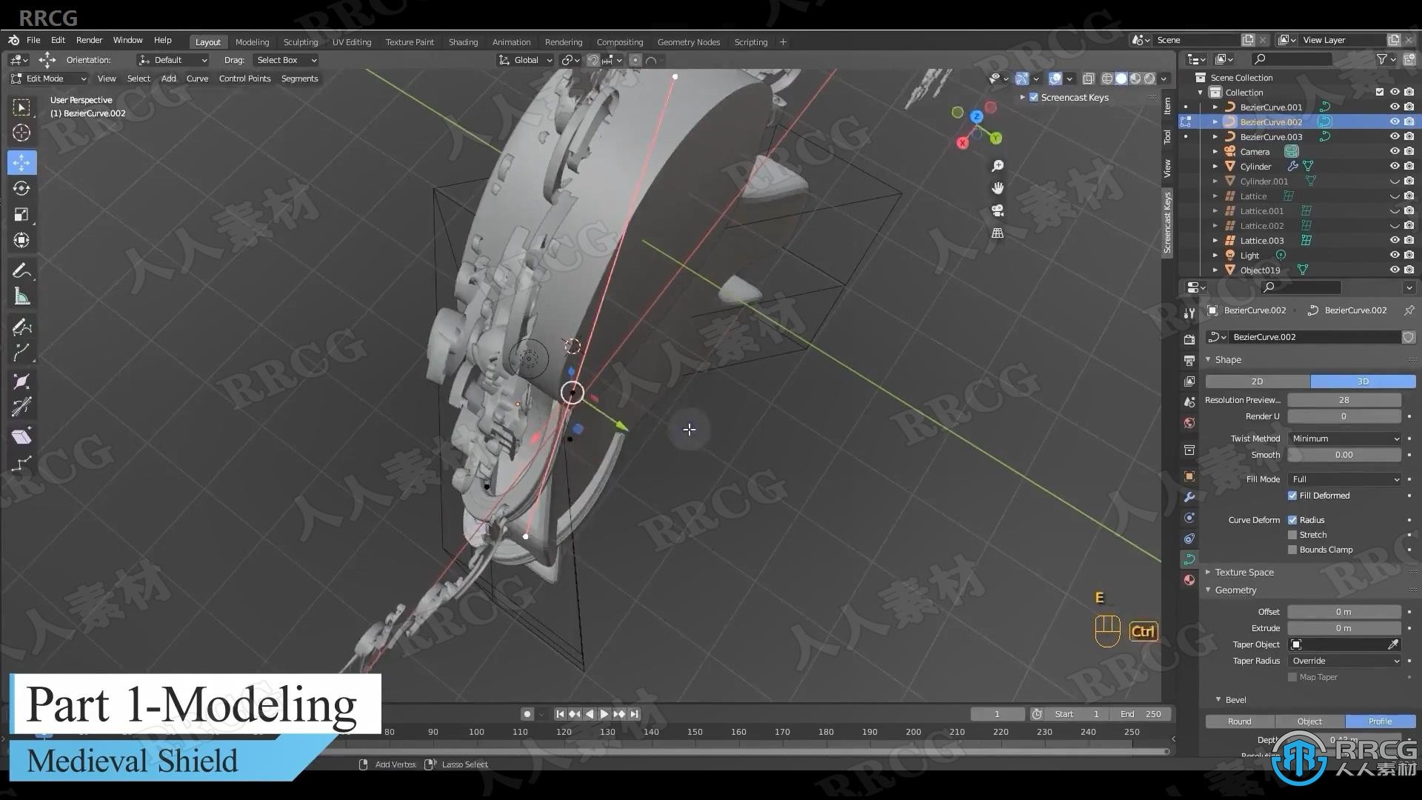Screen dimensions: 1422x800
Task: Select the Randomize tool
Action: coord(21,464)
